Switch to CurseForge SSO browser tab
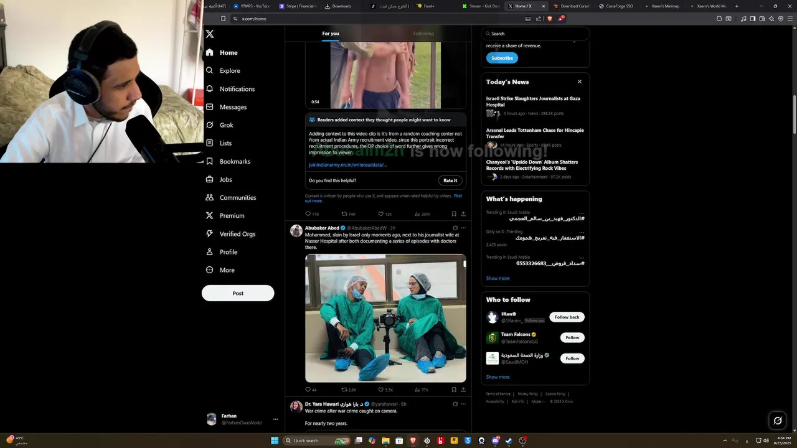Screen dimensions: 797x448 coord(616,6)
